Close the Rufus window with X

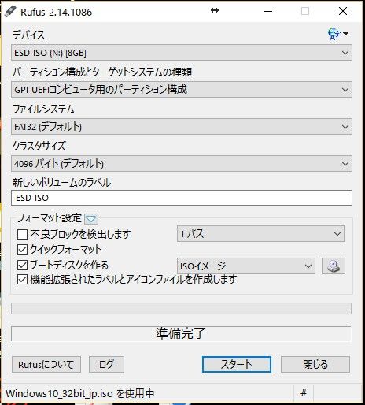343,11
